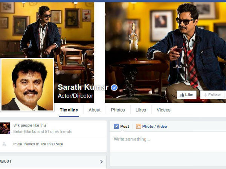Click Invite friends to like this Page

click(x=38, y=144)
